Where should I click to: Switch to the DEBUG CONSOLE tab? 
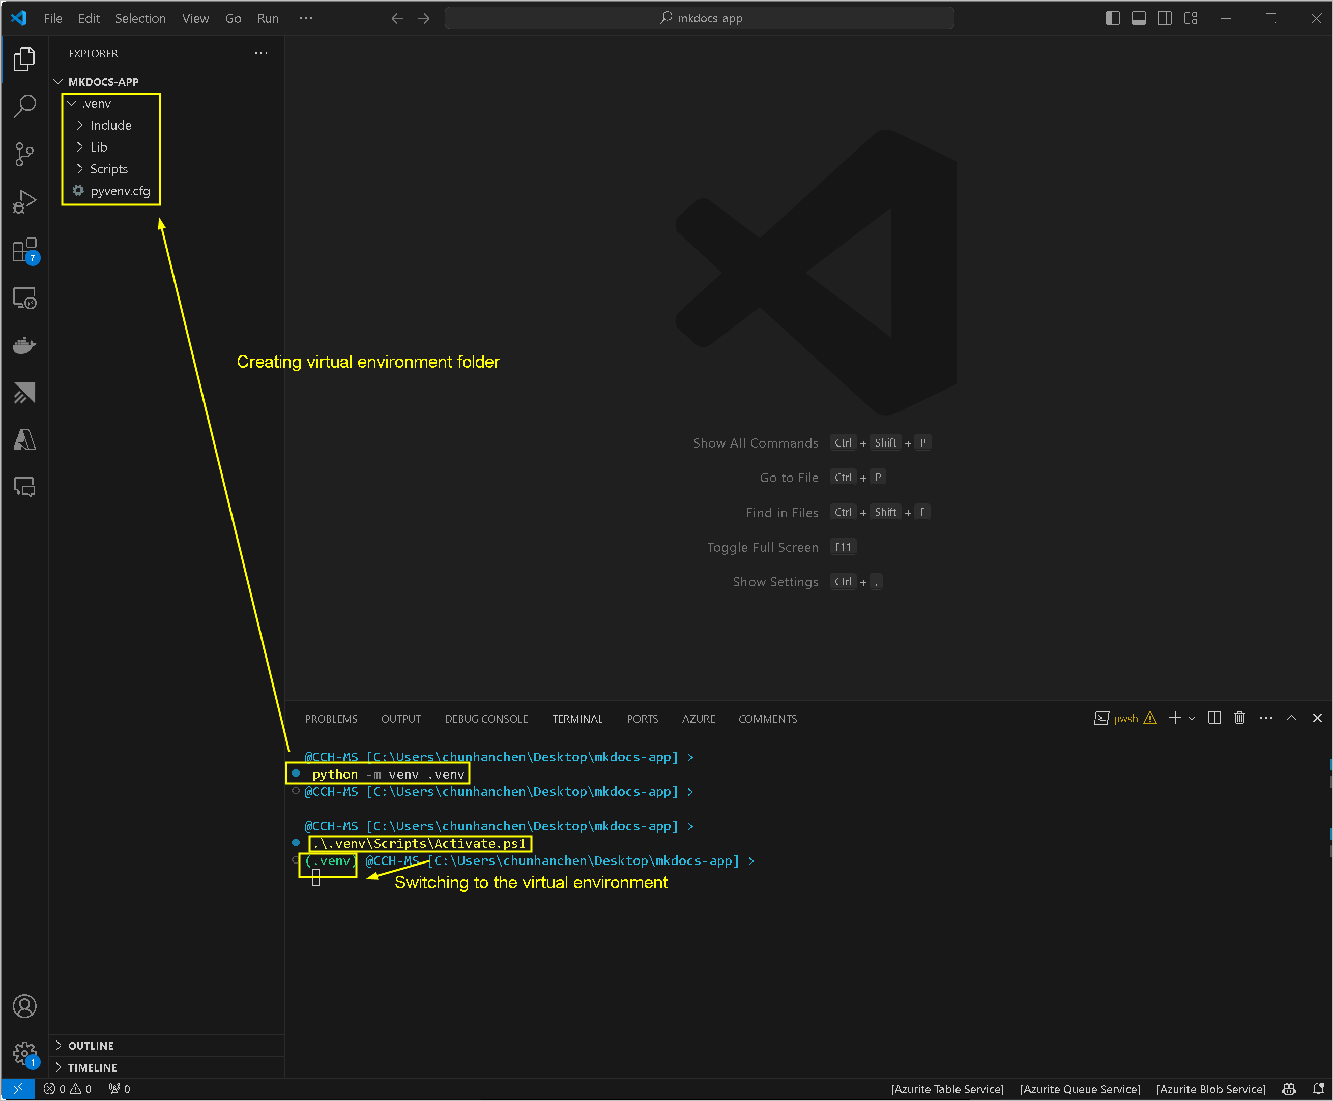(486, 719)
